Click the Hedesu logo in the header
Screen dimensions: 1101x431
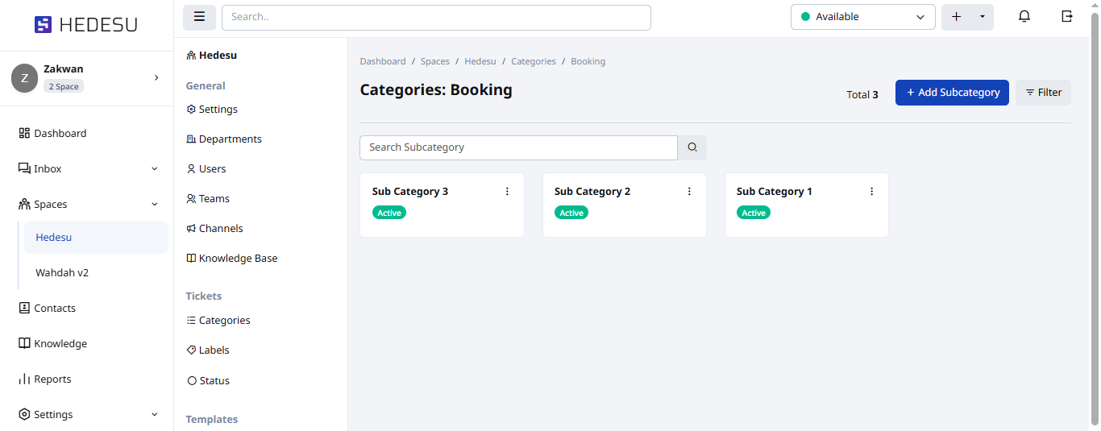point(86,25)
